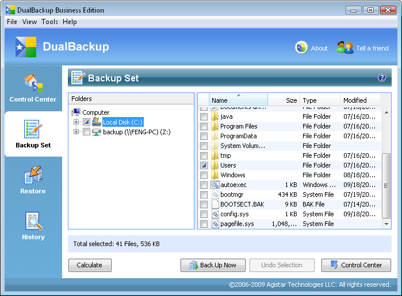This screenshot has height=296, width=402.
Task: Check the pagefile.sys checkbox
Action: 204,224
